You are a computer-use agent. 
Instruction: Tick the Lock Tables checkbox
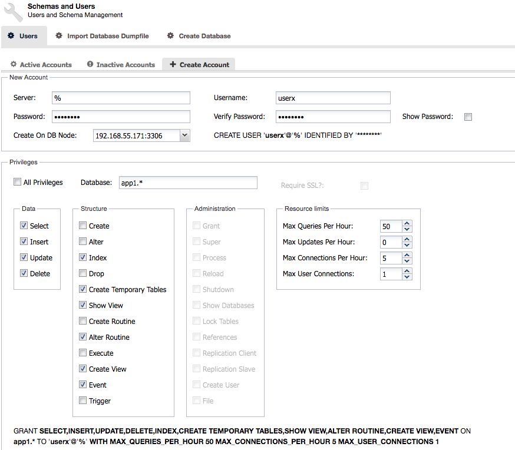point(196,320)
